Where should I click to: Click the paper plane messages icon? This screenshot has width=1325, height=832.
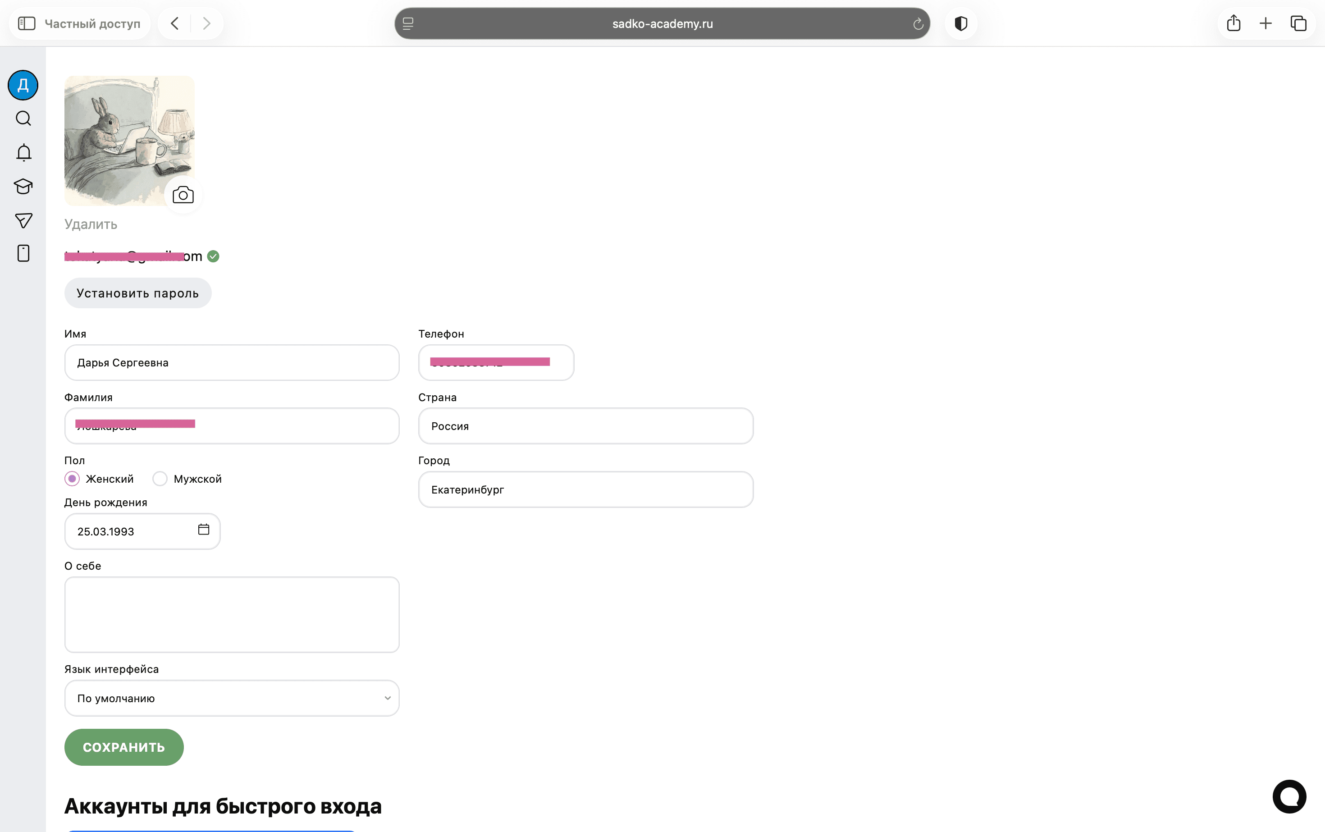click(x=23, y=220)
